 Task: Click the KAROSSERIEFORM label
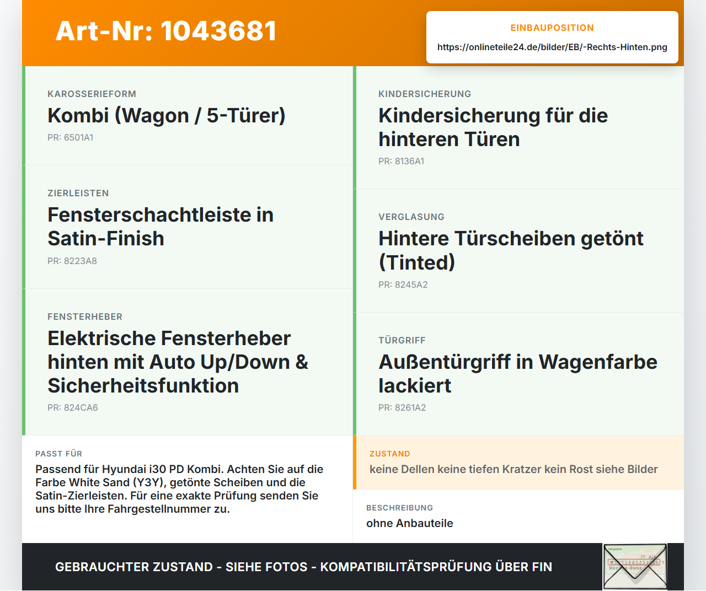(x=92, y=94)
